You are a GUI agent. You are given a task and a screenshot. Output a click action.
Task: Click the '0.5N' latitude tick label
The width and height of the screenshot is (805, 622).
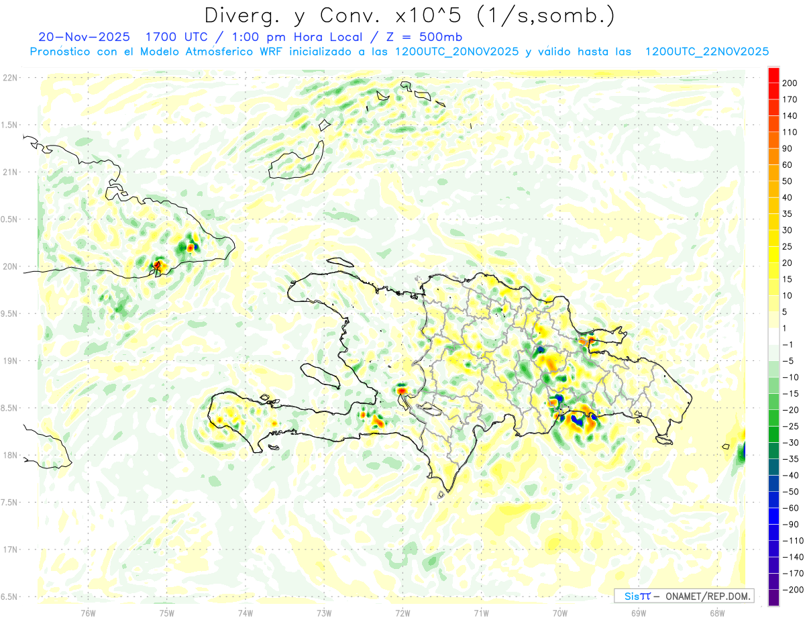[9, 219]
